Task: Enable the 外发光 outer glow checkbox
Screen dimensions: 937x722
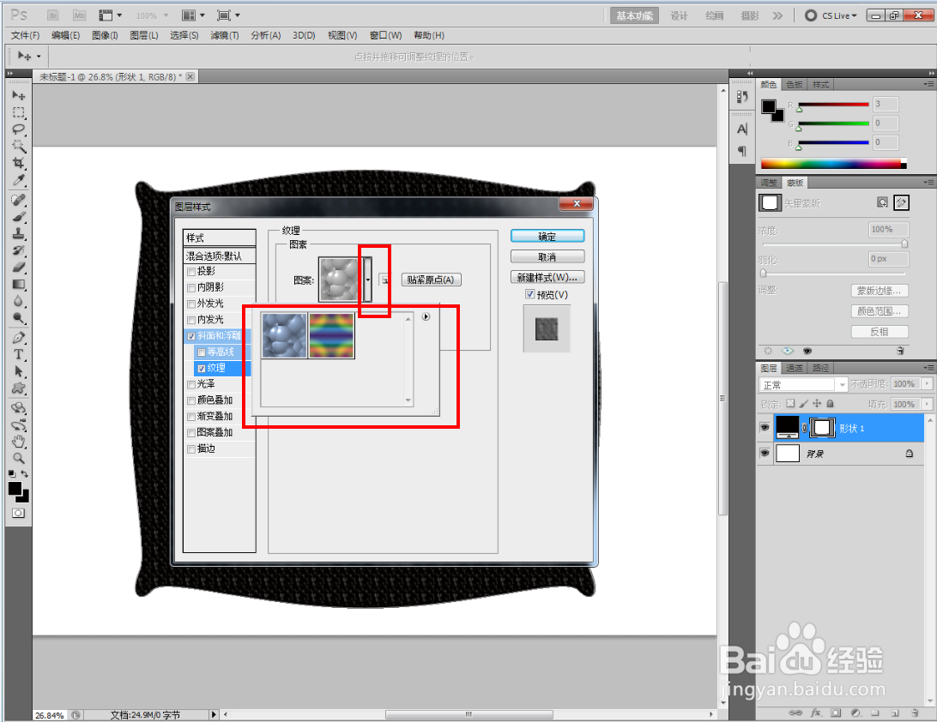Action: tap(191, 304)
